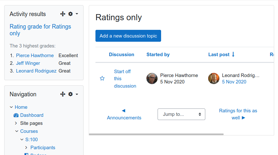Open Courses link in Navigation
278x155 pixels.
pos(29,131)
